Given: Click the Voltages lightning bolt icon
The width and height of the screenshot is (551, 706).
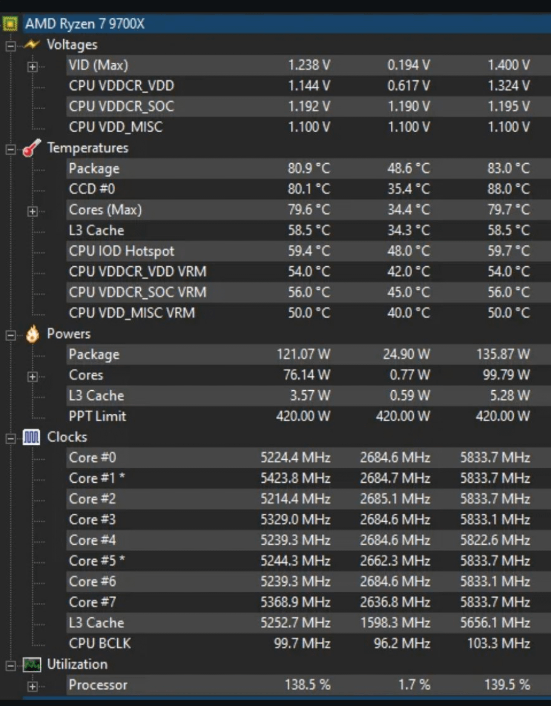Looking at the screenshot, I should (x=32, y=44).
